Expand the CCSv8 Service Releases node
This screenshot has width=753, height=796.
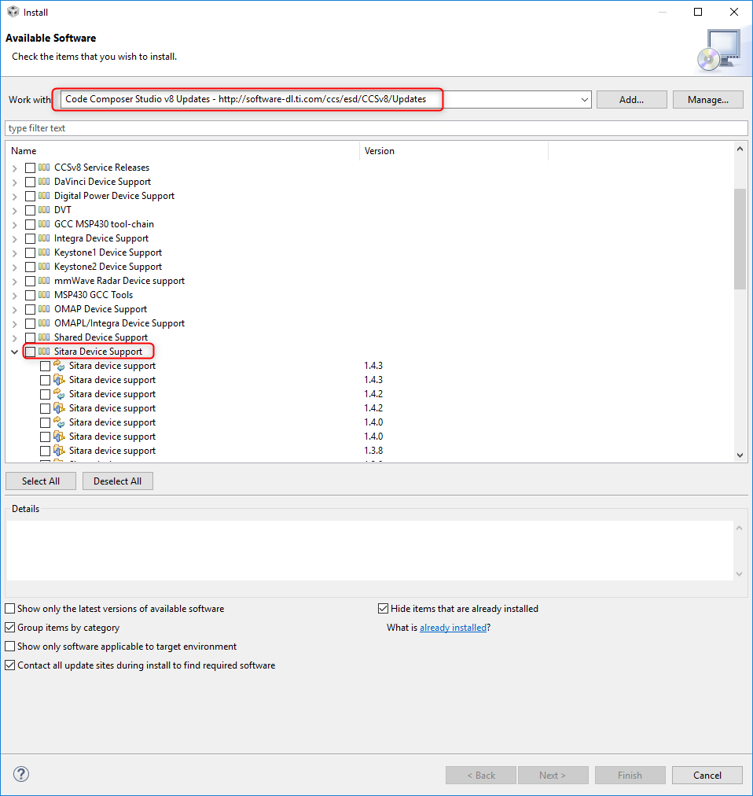(x=15, y=168)
